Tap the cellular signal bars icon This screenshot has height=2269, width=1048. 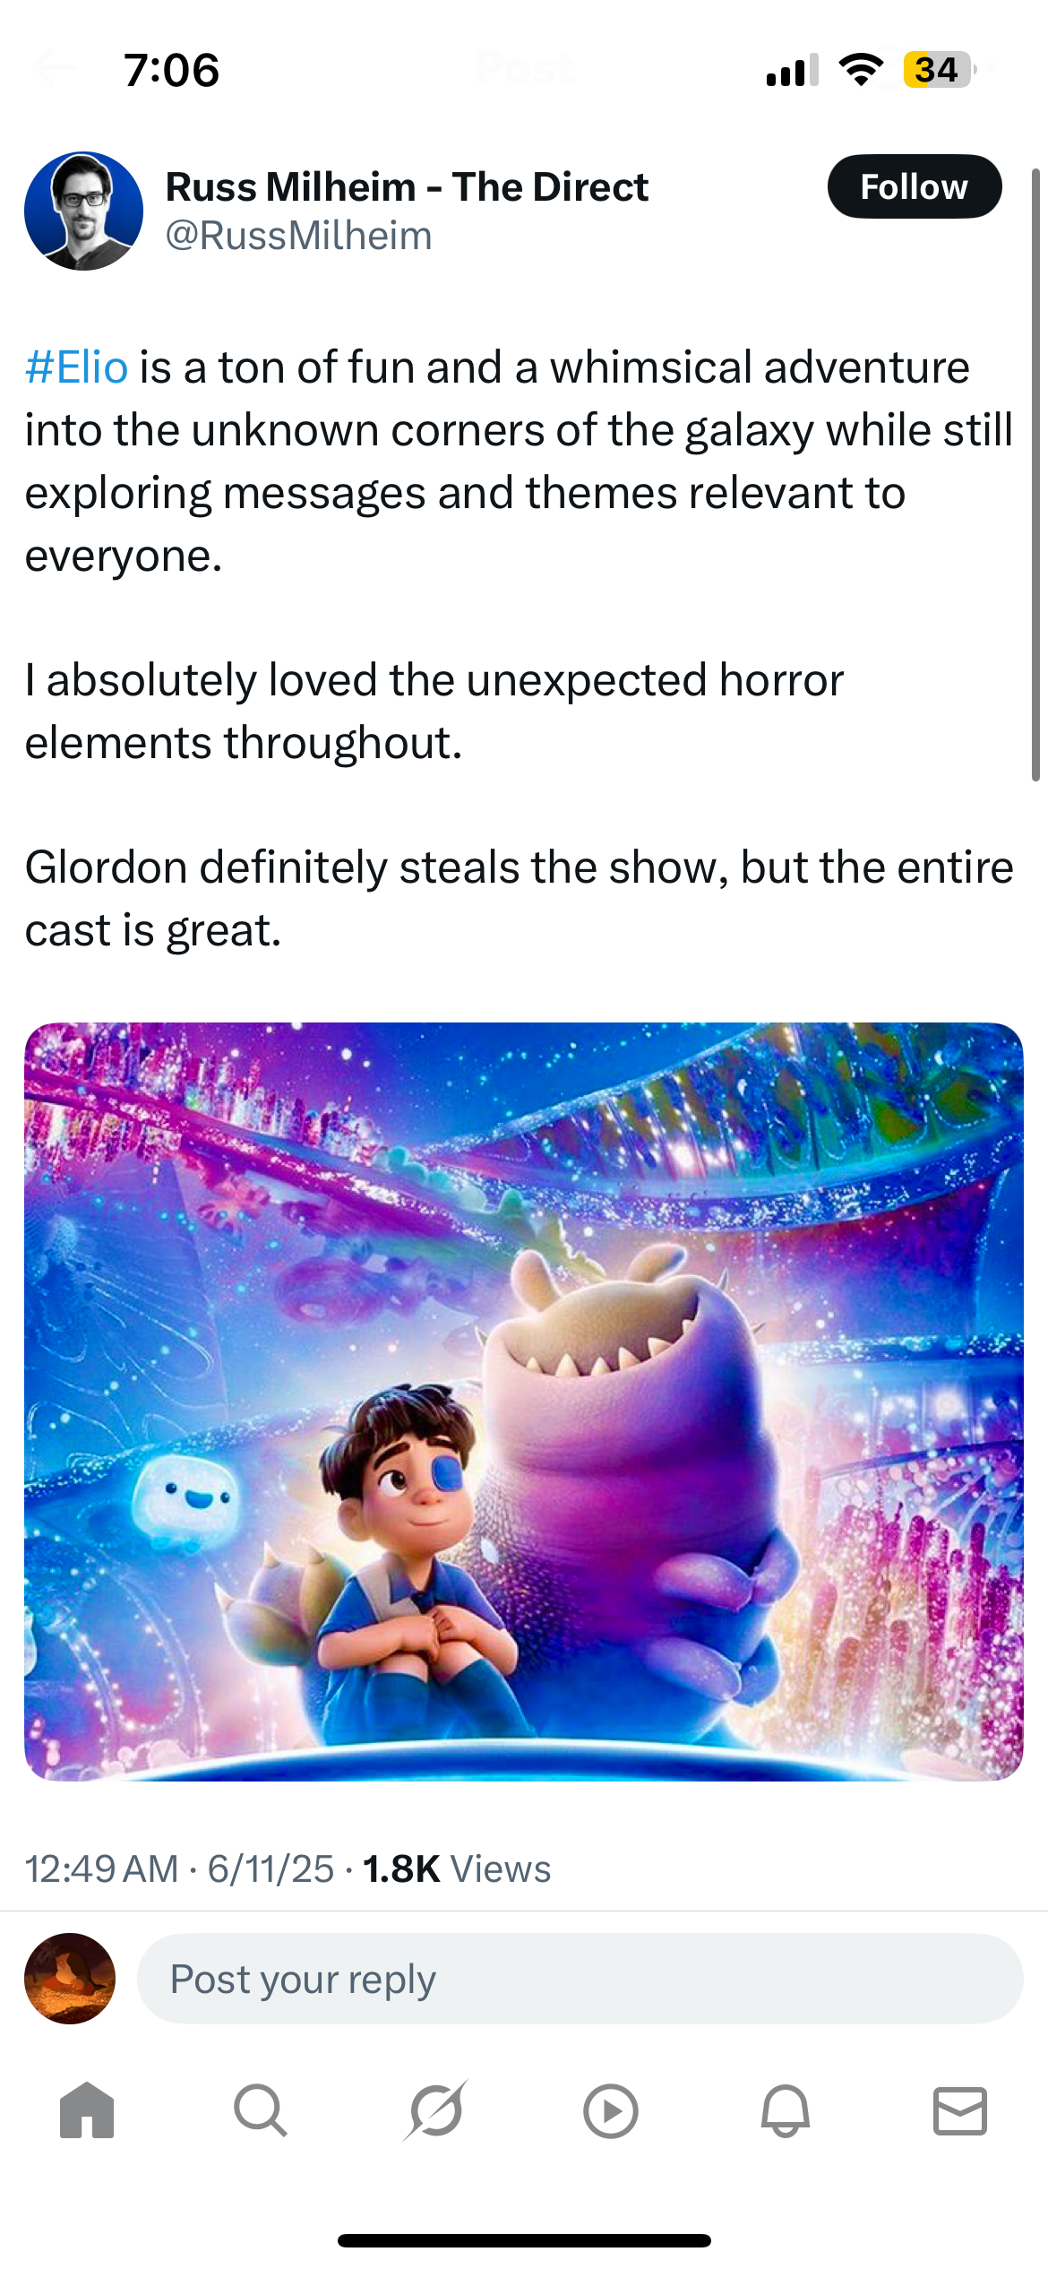[793, 71]
